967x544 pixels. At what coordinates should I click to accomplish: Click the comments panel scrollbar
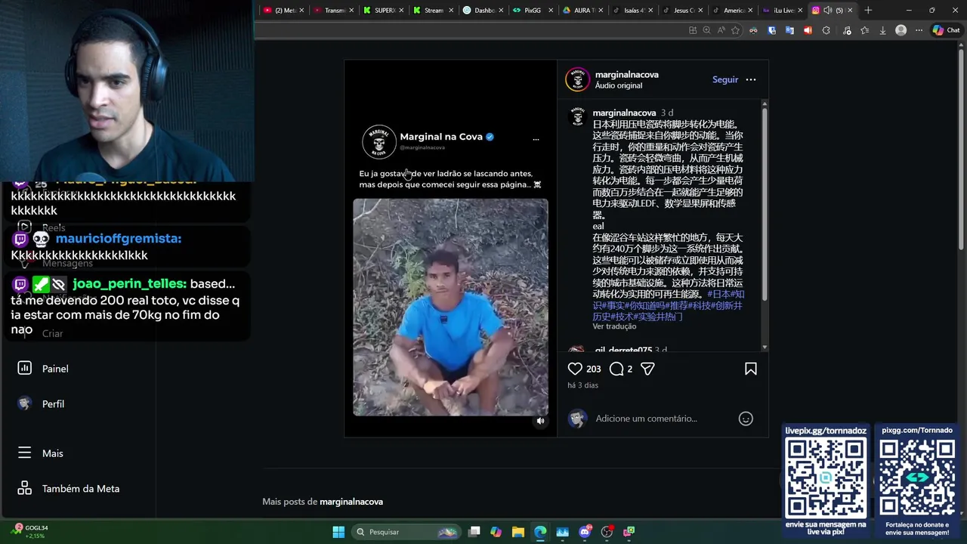pos(765,204)
